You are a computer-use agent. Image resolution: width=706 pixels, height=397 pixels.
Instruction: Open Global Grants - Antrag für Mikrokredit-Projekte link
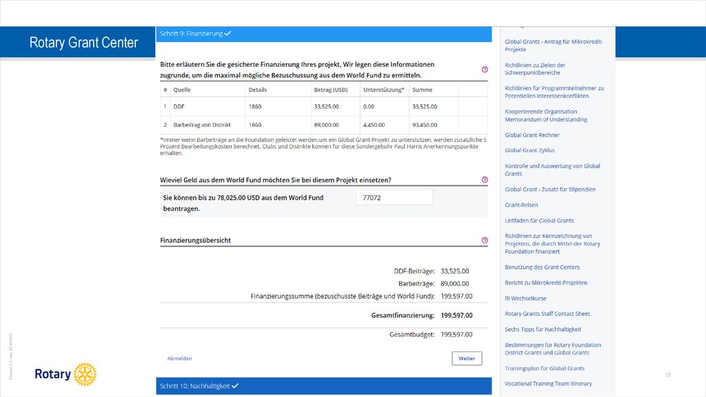tap(554, 45)
